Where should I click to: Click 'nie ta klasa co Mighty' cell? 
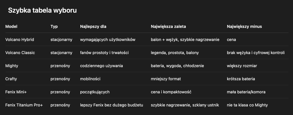point(247,105)
